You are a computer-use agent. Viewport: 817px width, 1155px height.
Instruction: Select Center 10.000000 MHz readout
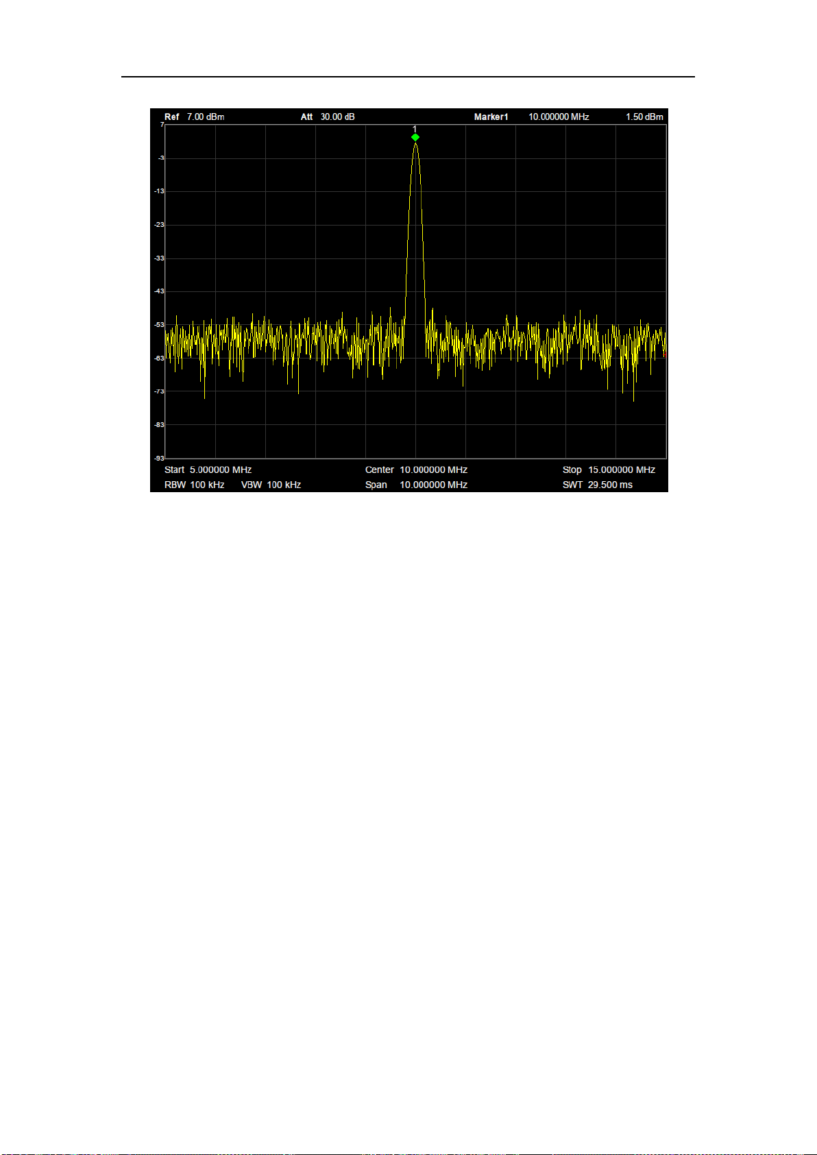pyautogui.click(x=416, y=470)
